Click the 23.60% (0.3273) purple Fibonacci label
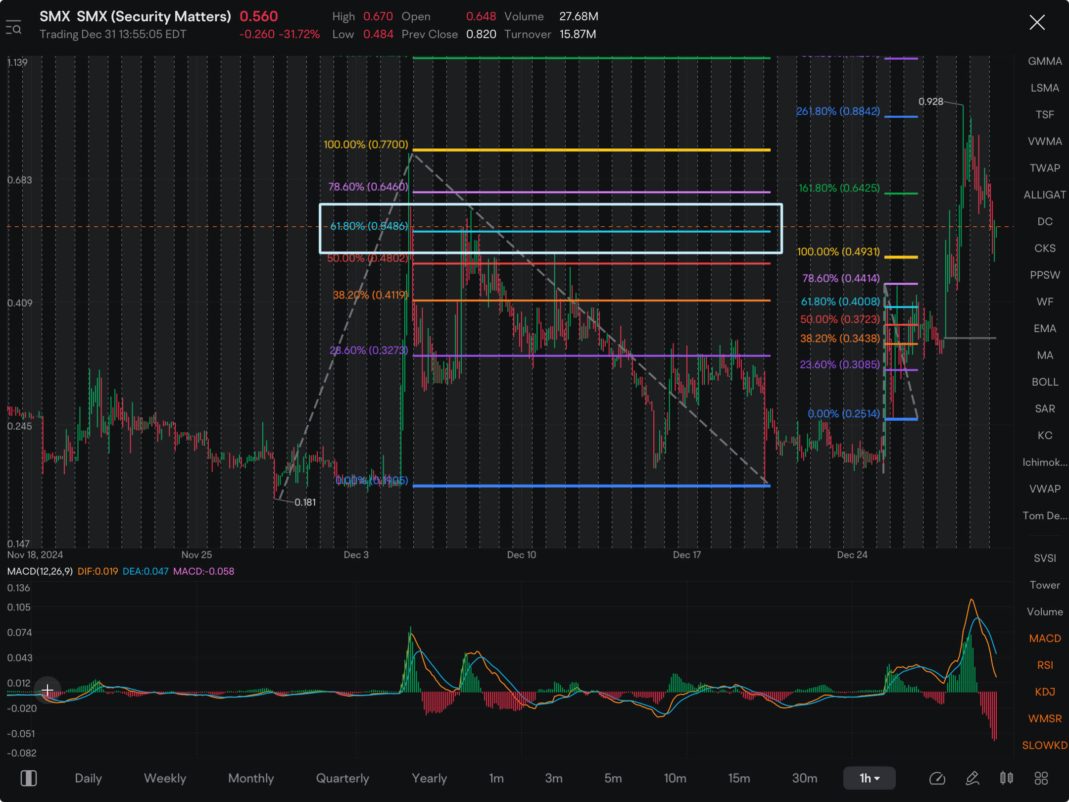The image size is (1069, 802). click(369, 351)
